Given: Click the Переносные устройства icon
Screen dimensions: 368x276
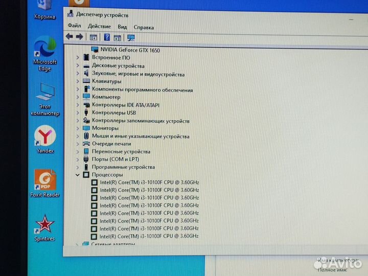Looking at the screenshot, I should 86,151.
